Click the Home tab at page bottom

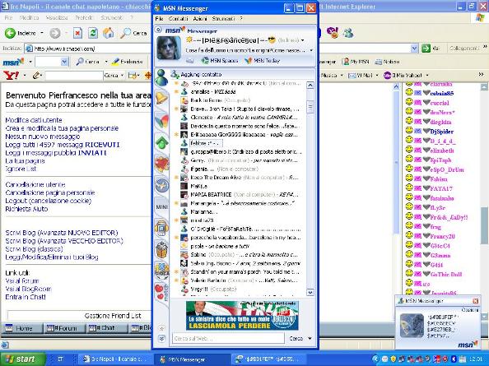pyautogui.click(x=22, y=328)
